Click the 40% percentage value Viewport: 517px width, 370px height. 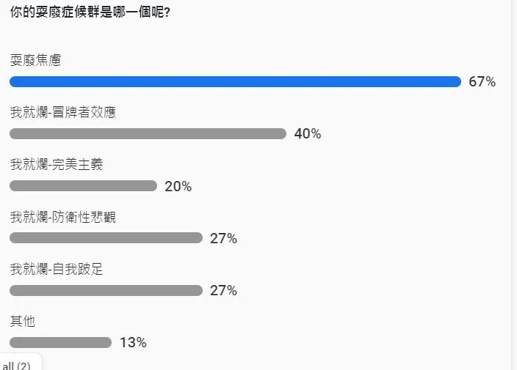(x=308, y=134)
